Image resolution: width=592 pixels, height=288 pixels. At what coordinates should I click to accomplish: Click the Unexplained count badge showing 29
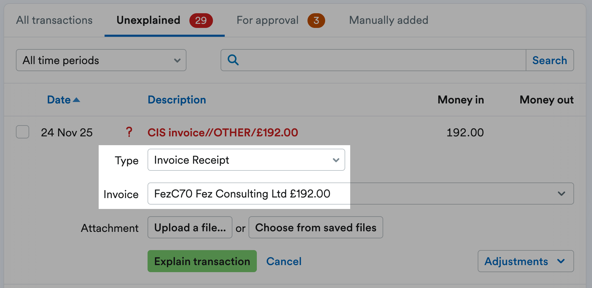tap(201, 20)
